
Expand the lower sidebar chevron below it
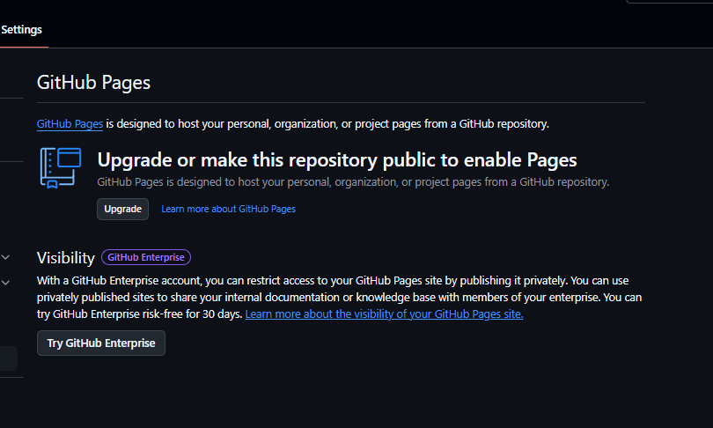point(5,283)
